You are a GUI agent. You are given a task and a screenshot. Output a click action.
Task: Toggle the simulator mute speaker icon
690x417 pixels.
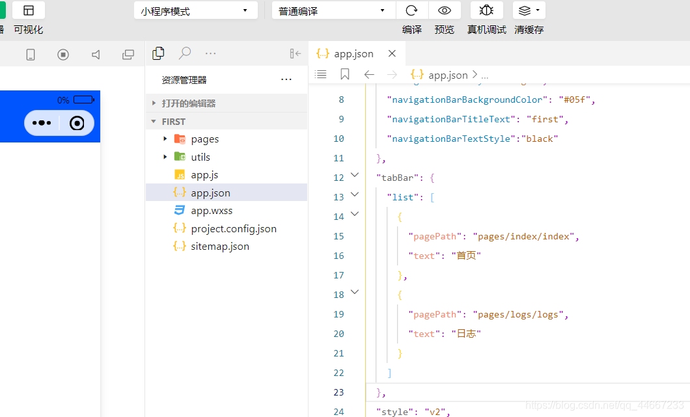pos(96,55)
